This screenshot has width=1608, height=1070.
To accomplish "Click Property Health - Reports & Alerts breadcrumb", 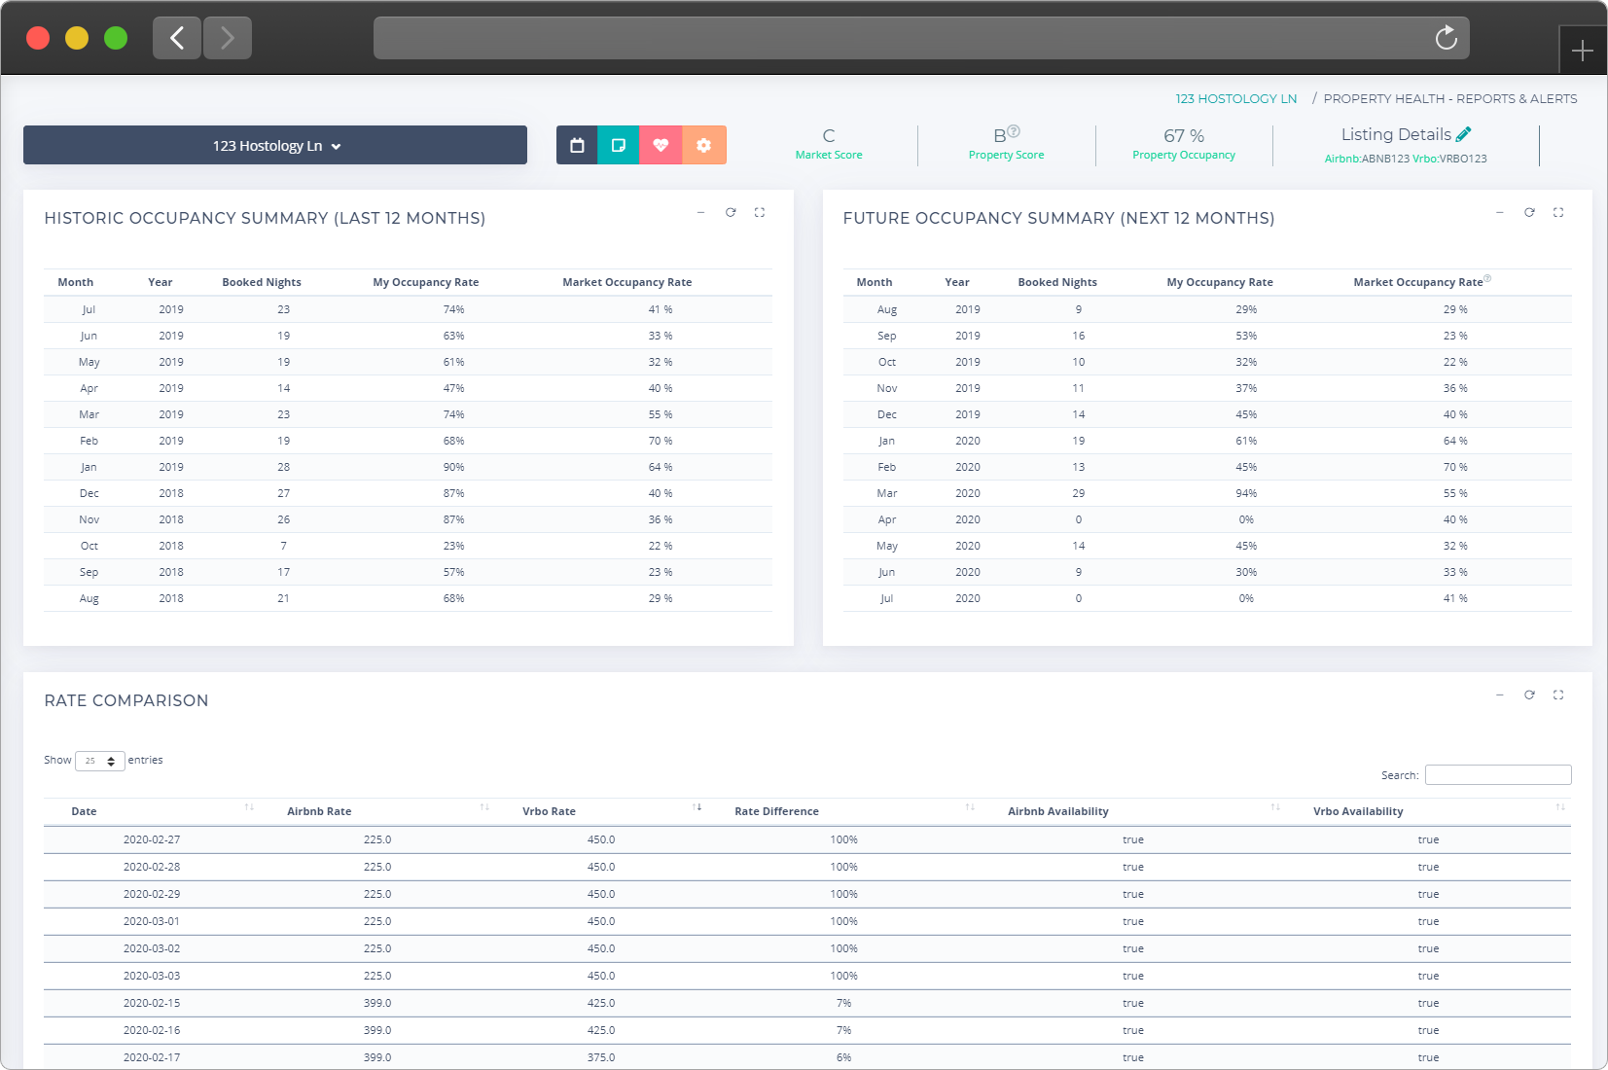I will [1450, 99].
